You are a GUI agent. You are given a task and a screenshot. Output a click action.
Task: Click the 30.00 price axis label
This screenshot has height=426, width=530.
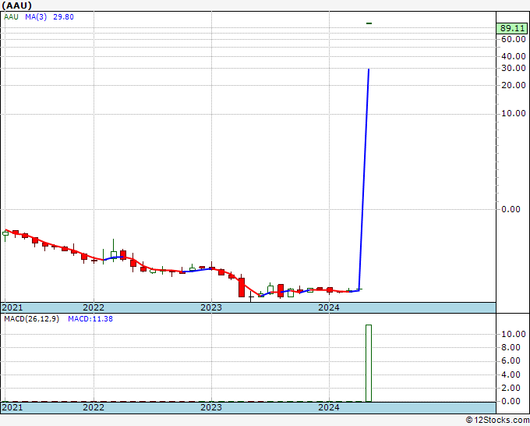pyautogui.click(x=514, y=68)
